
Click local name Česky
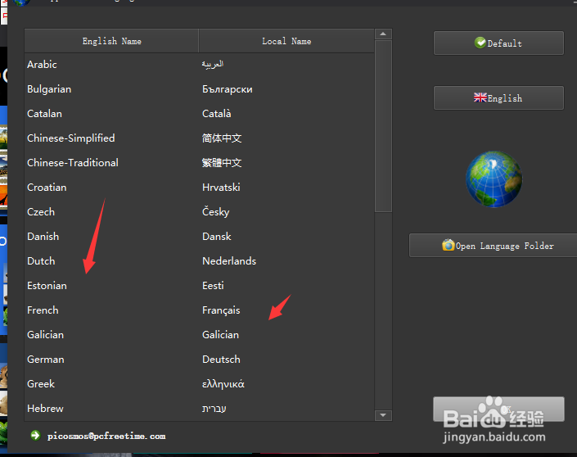click(x=215, y=212)
